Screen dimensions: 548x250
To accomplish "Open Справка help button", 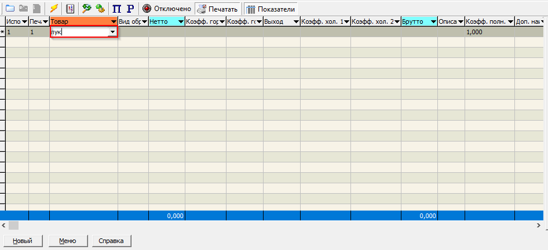I will click(x=111, y=241).
